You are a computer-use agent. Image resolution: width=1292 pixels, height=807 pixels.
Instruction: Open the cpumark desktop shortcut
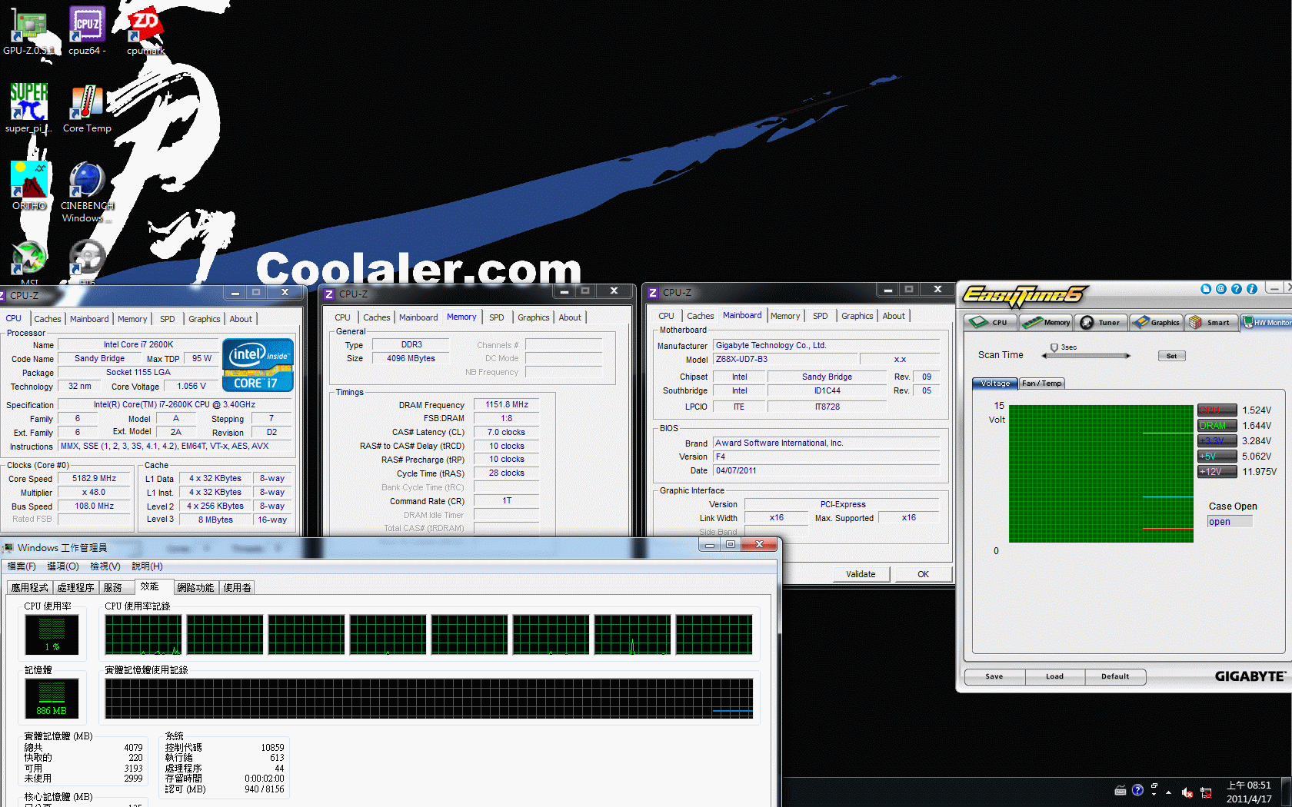(145, 29)
